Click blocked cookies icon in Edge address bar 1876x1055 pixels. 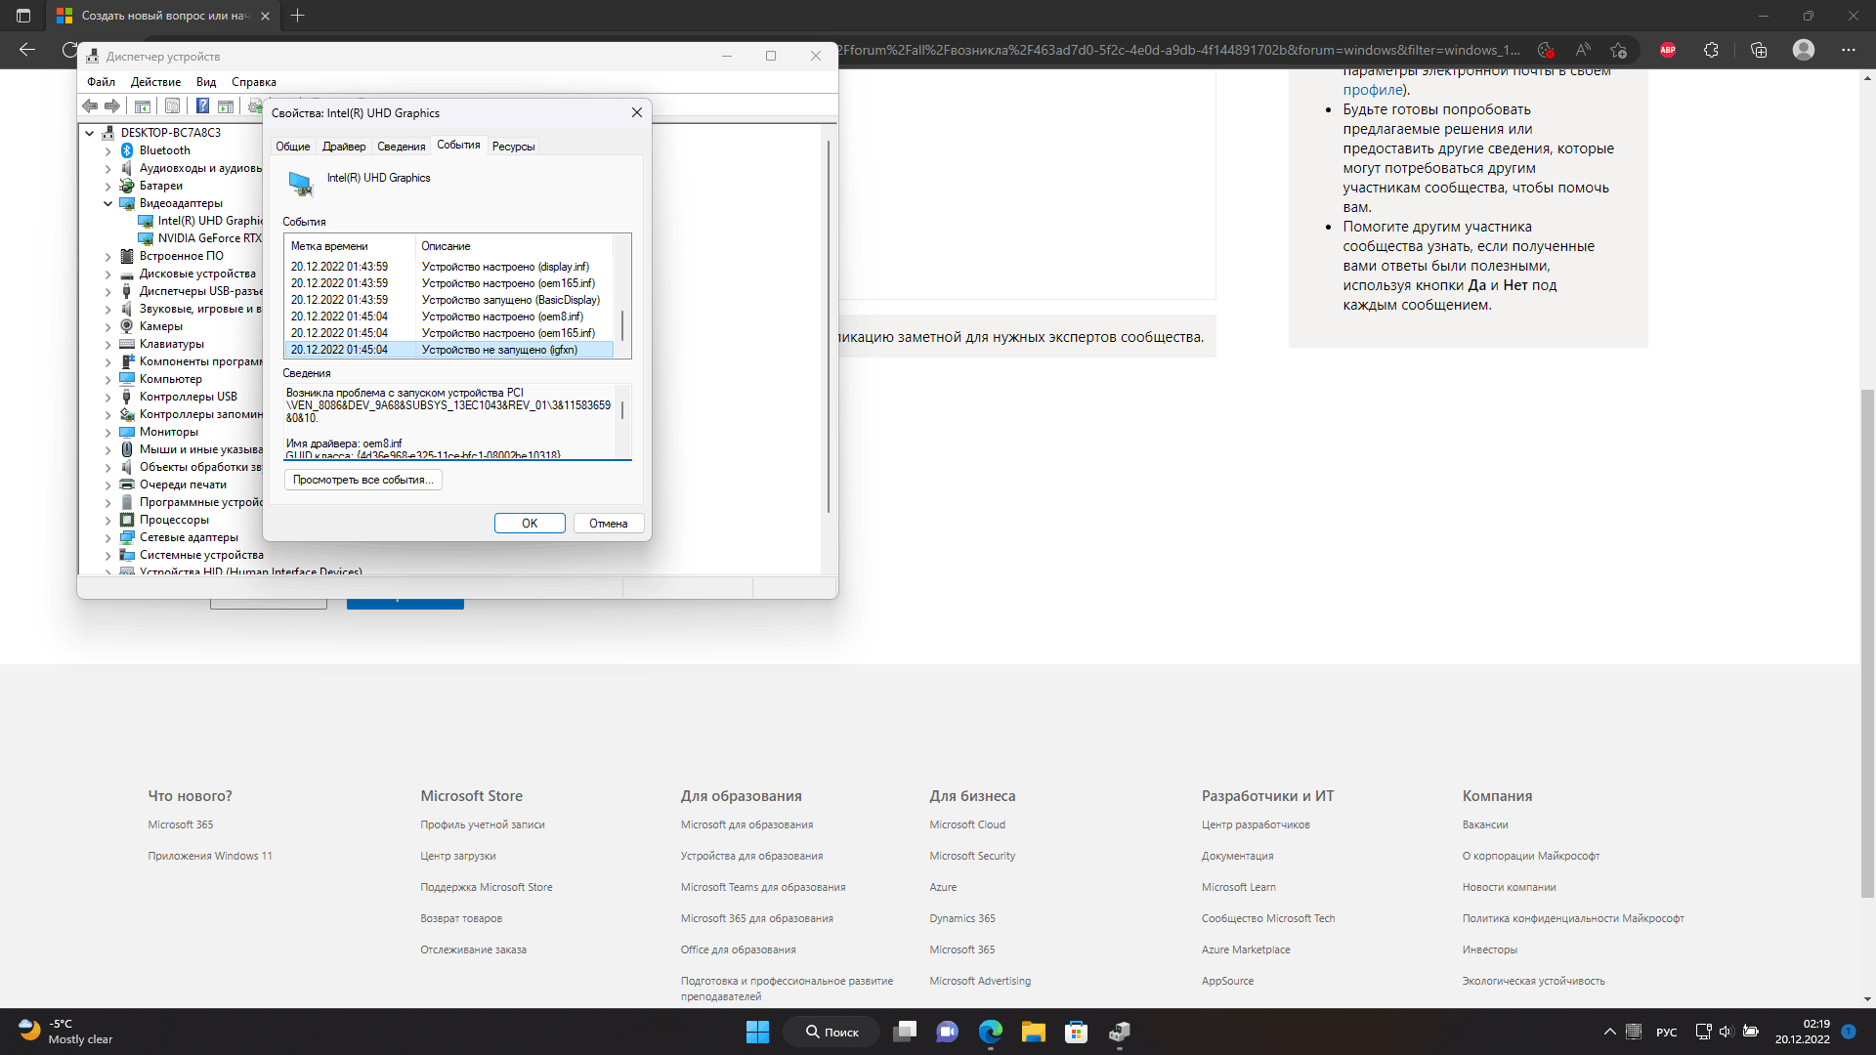[1545, 50]
